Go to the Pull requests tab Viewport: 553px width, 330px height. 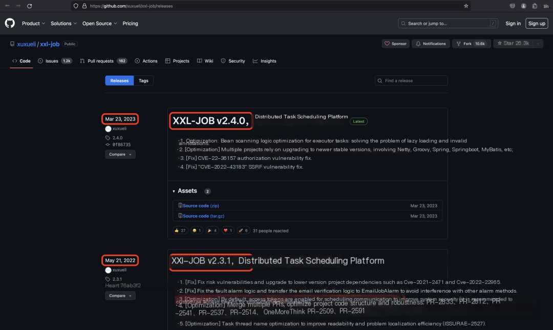pos(103,61)
